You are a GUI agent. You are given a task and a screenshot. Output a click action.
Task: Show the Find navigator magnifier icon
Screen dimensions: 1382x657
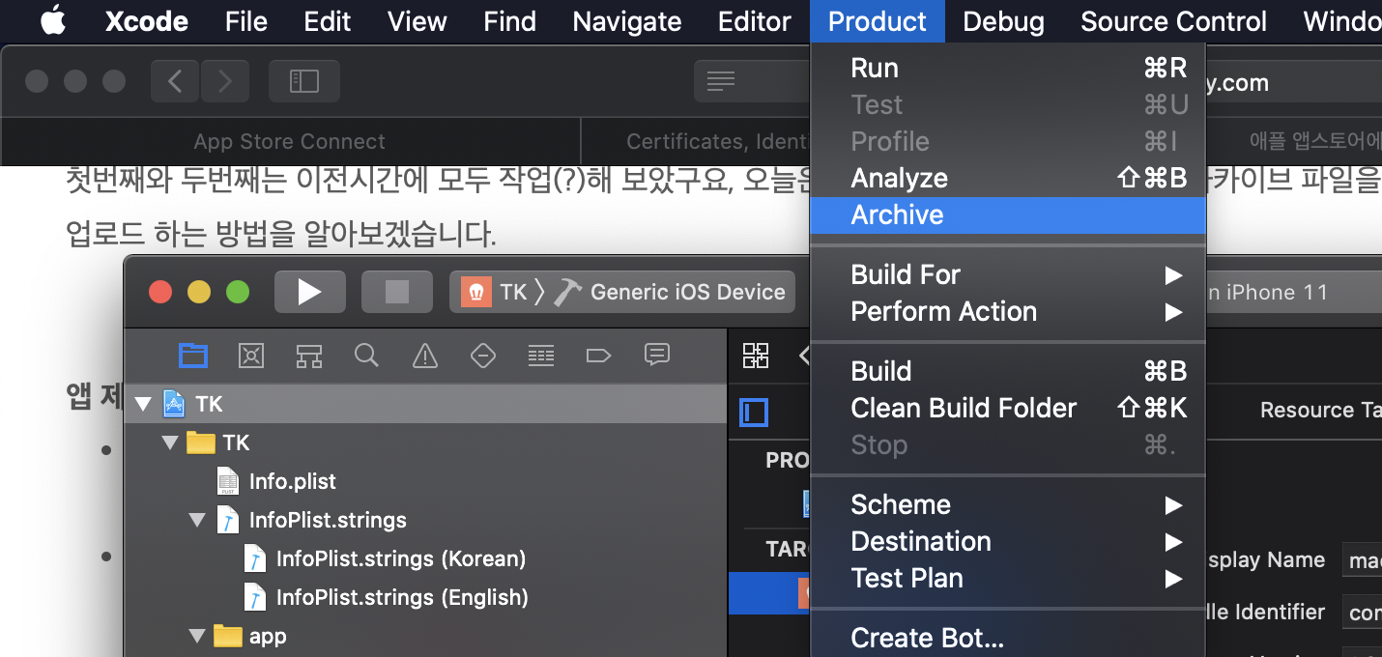coord(366,356)
